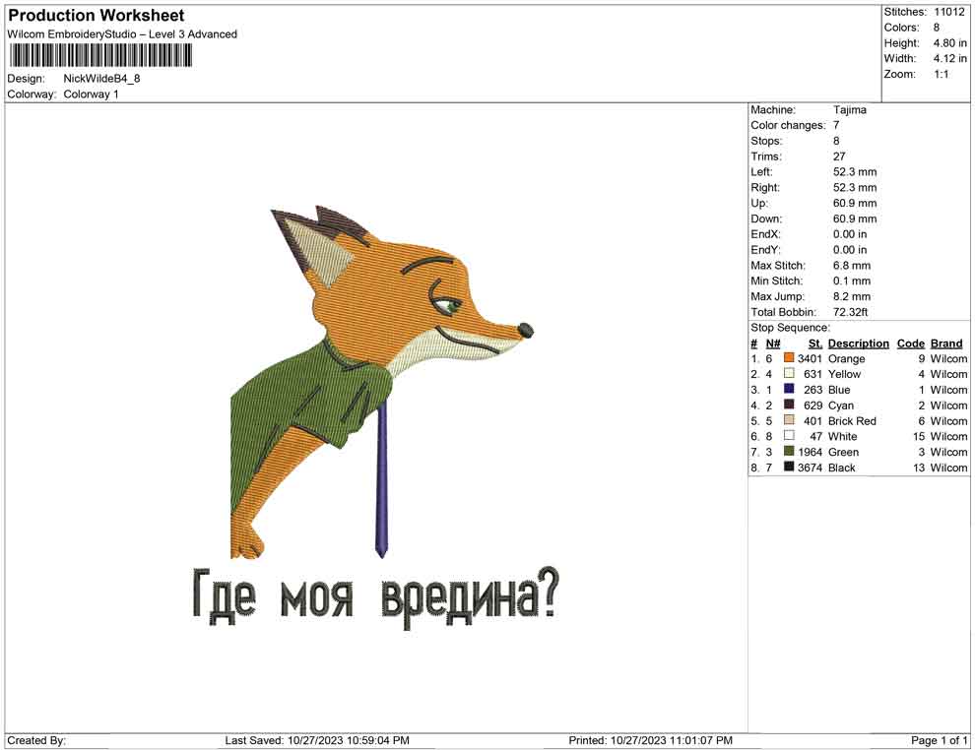Image resolution: width=975 pixels, height=750 pixels.
Task: Click the Brick Red 401 color swatch
Action: [x=789, y=420]
